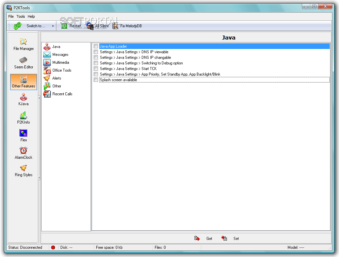Click the Get arrow icon
This screenshot has height=257, width=339.
click(197, 238)
